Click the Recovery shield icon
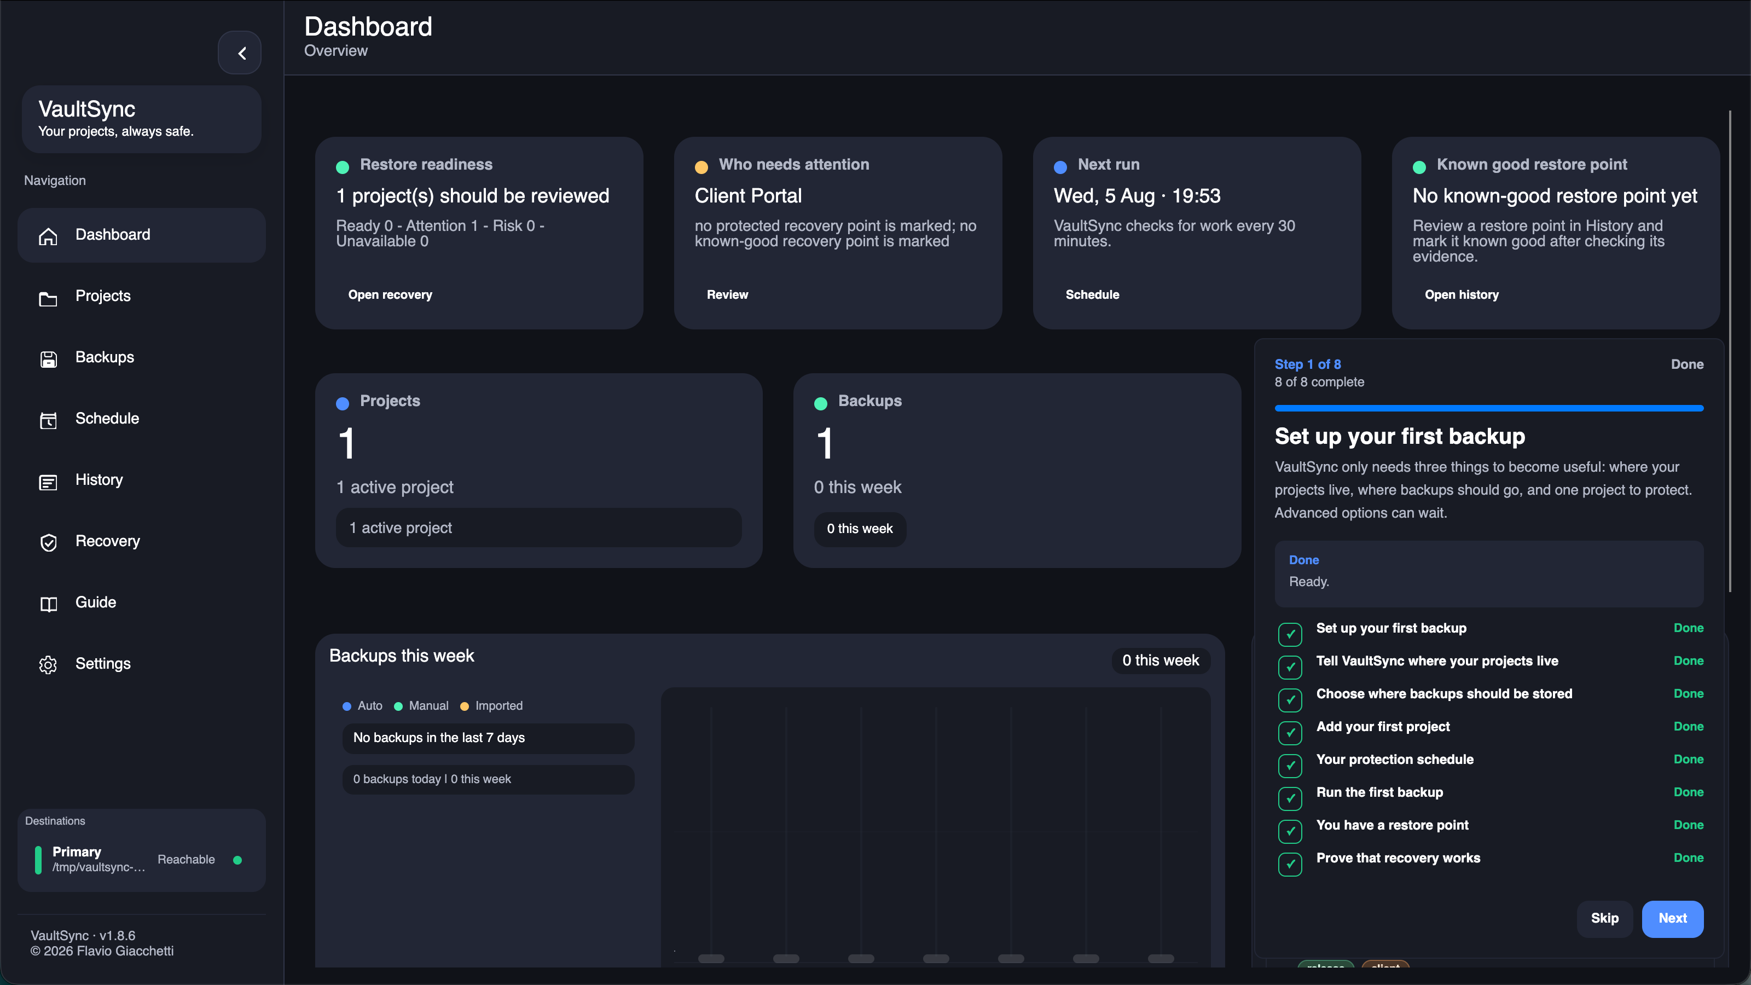 [48, 542]
